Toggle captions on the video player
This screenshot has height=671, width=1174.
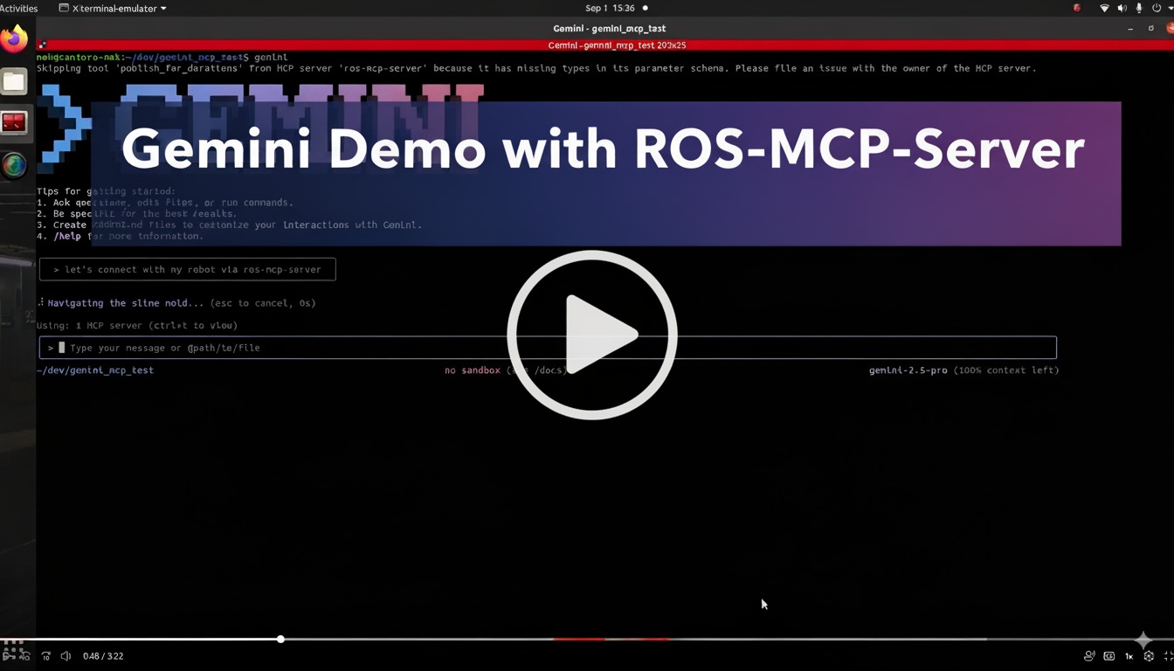[1109, 656]
